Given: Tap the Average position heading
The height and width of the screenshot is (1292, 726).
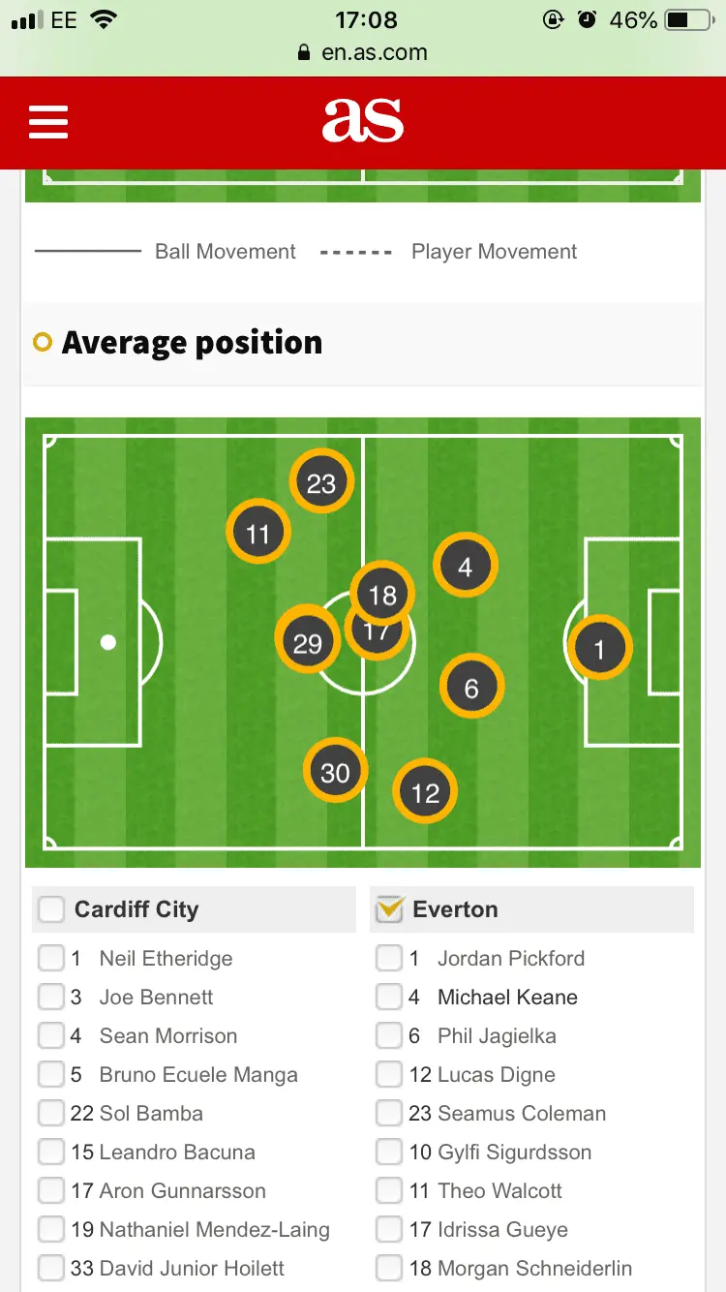Looking at the screenshot, I should (192, 343).
